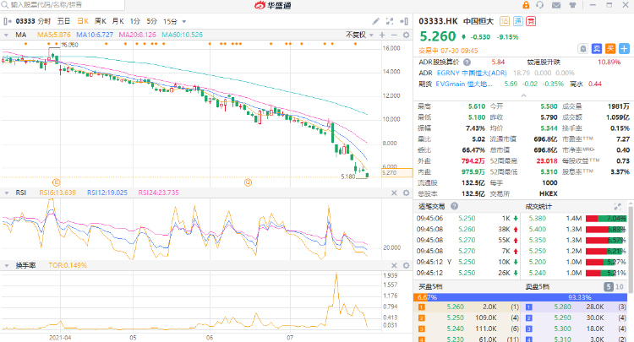
Task: Switch to 逐笔交易 tab
Action: (x=433, y=204)
